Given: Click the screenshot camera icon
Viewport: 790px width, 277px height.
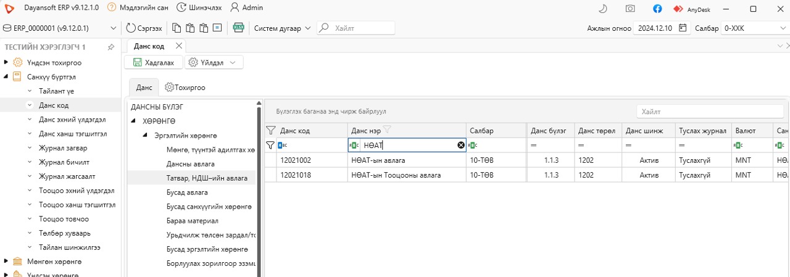Looking at the screenshot, I should point(630,9).
